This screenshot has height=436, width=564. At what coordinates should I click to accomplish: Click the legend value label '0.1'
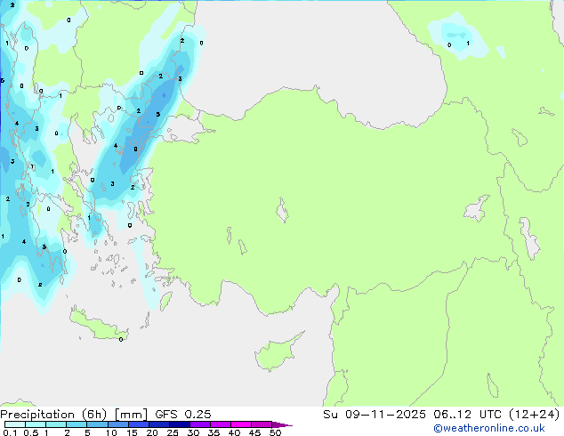click(x=10, y=432)
